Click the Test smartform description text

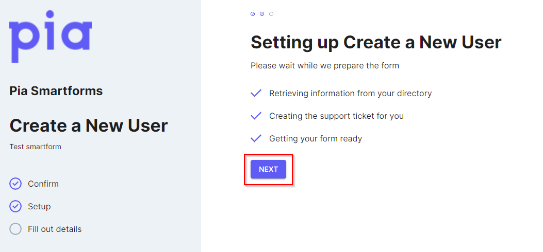point(35,147)
